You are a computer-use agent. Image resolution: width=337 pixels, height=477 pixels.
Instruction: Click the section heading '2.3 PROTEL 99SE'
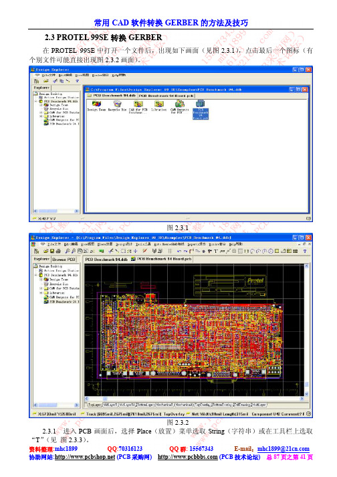104,37
